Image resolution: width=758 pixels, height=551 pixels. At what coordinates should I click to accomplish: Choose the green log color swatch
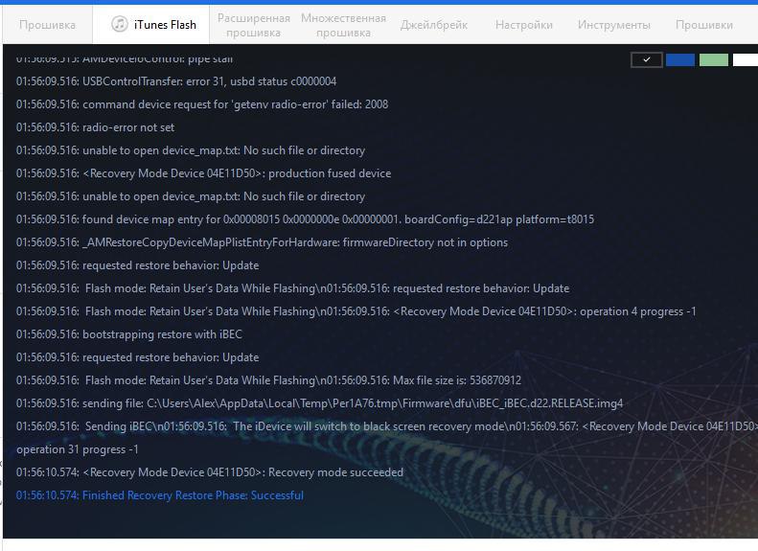(x=714, y=59)
